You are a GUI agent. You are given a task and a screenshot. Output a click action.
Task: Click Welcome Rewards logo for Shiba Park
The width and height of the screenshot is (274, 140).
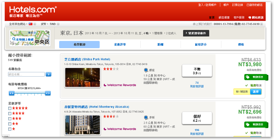tap(120, 85)
